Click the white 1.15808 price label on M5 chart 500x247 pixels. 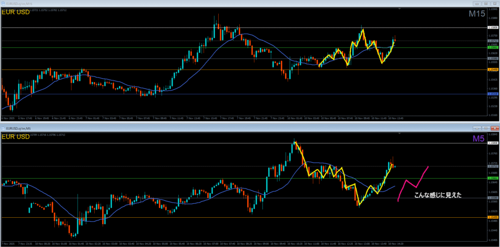tap(493, 143)
